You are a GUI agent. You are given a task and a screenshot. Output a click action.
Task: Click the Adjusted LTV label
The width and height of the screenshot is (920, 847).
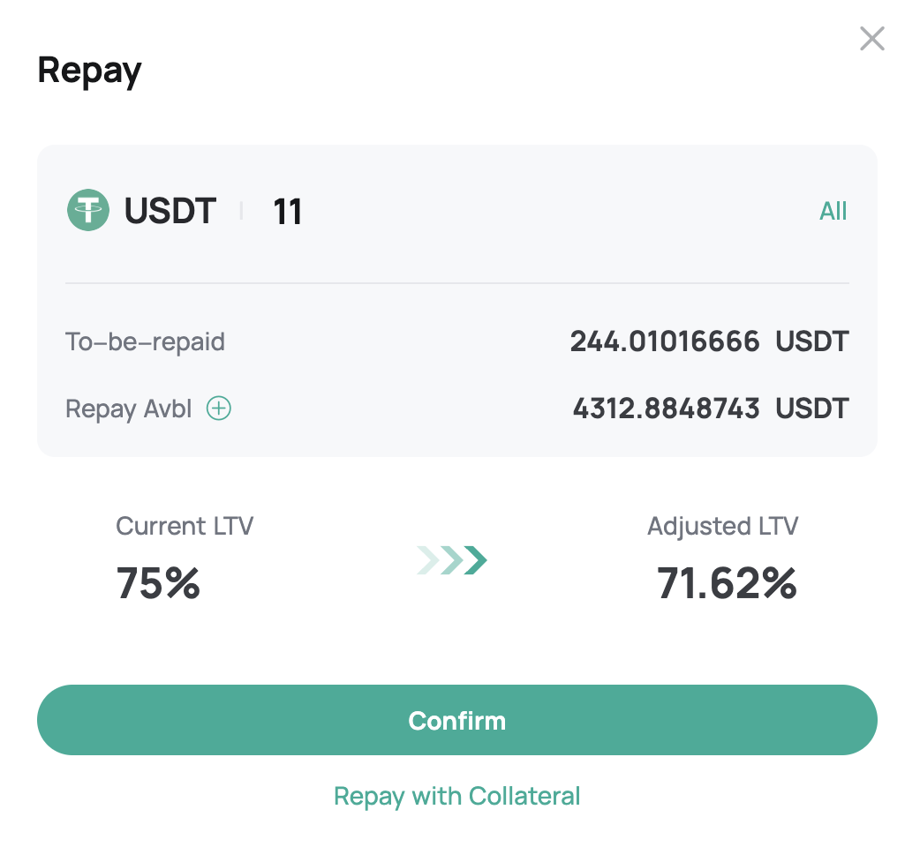point(723,526)
